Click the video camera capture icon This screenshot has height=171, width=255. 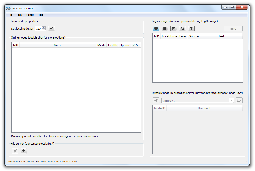156,28
